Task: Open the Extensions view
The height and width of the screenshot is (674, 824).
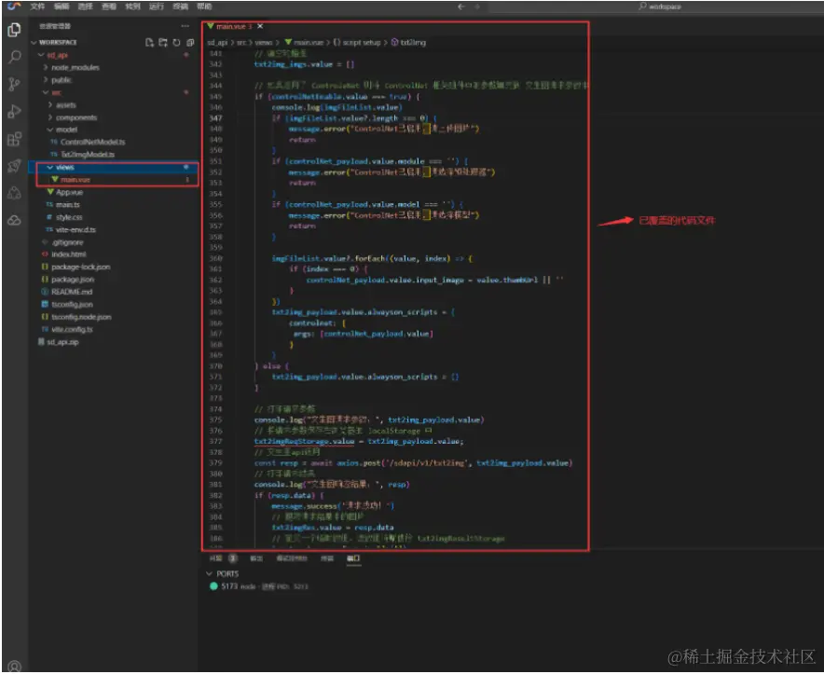Action: (14, 139)
